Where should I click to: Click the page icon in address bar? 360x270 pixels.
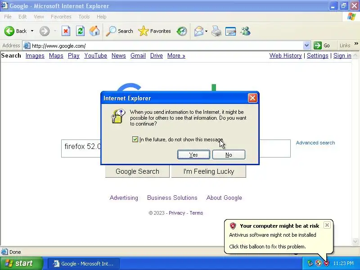coord(27,45)
